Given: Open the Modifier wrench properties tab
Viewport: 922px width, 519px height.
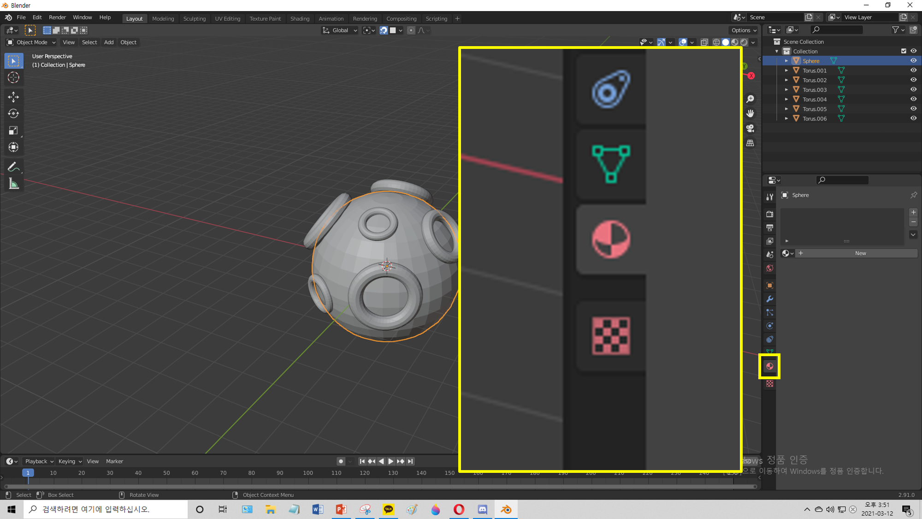Looking at the screenshot, I should pos(769,299).
